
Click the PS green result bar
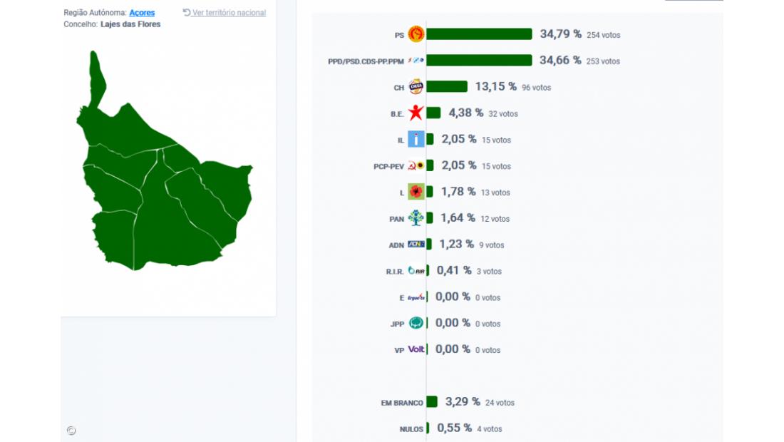[479, 34]
